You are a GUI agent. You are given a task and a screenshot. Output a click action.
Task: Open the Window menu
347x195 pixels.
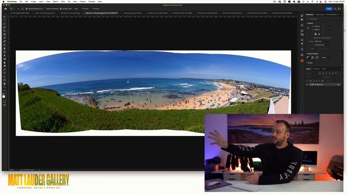(x=92, y=2)
